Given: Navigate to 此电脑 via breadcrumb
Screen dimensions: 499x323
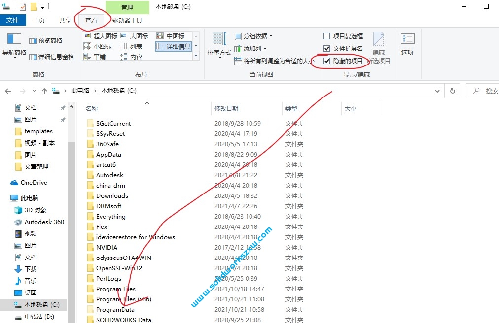Looking at the screenshot, I should point(80,90).
